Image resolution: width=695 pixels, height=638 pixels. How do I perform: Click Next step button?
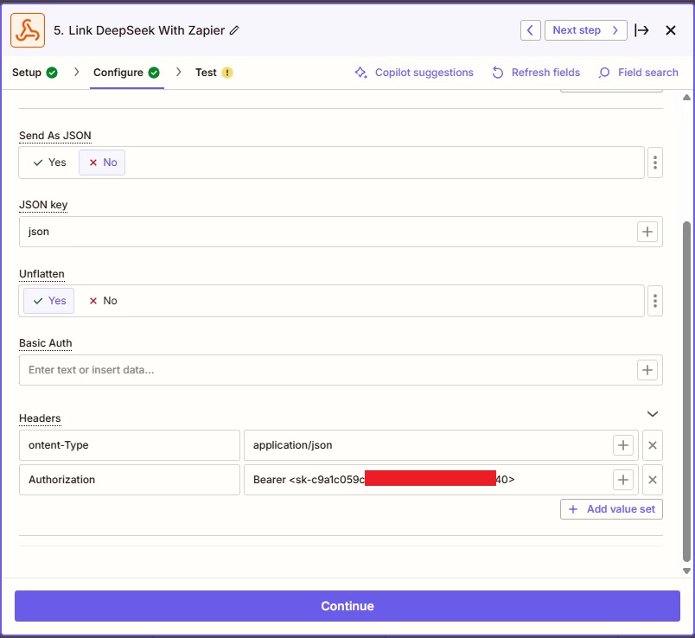tap(585, 30)
